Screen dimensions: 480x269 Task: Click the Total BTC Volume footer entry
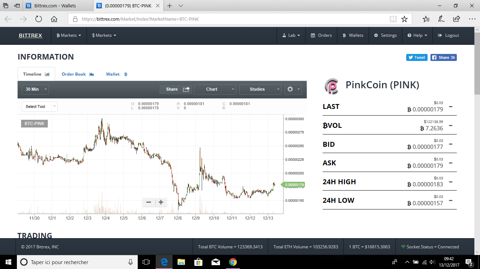(230, 247)
